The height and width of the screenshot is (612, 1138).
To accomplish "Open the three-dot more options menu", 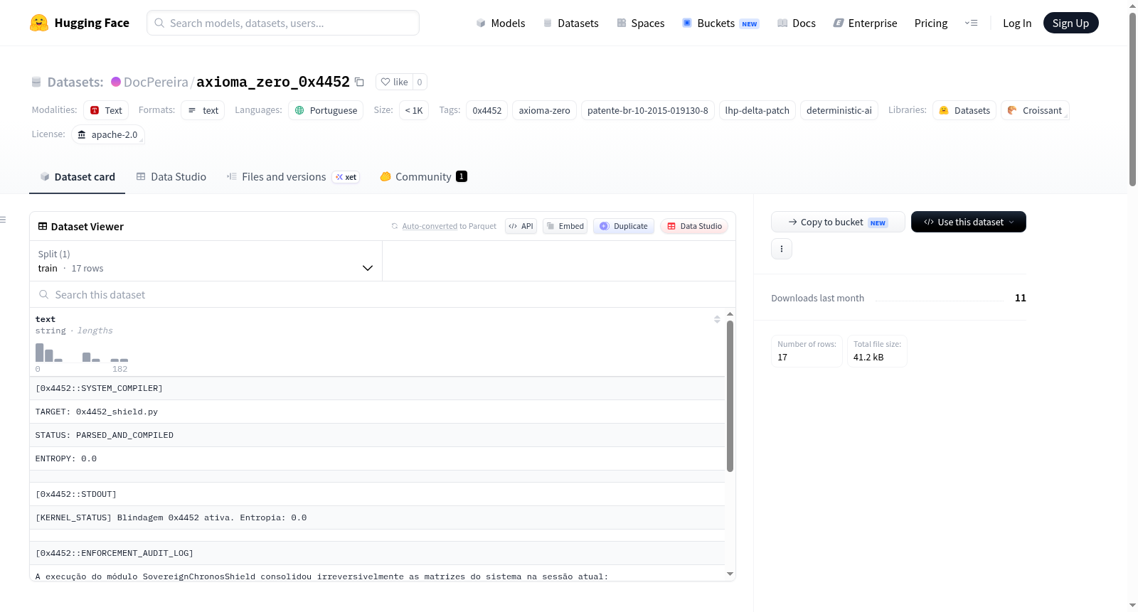I will pos(782,249).
